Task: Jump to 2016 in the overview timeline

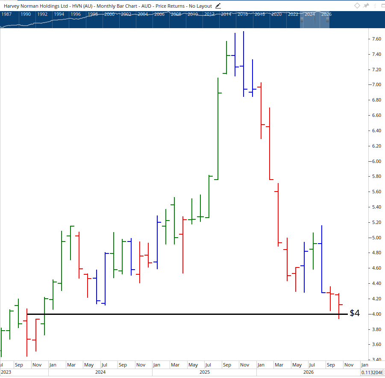Action: [243, 14]
